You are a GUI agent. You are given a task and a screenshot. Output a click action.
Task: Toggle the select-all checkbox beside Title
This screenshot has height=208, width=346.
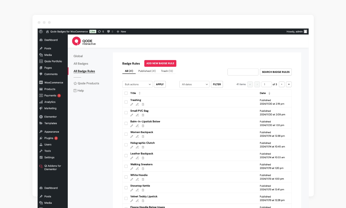(126, 93)
